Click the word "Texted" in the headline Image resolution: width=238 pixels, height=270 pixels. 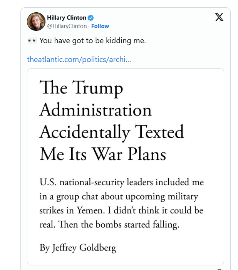pos(159,132)
